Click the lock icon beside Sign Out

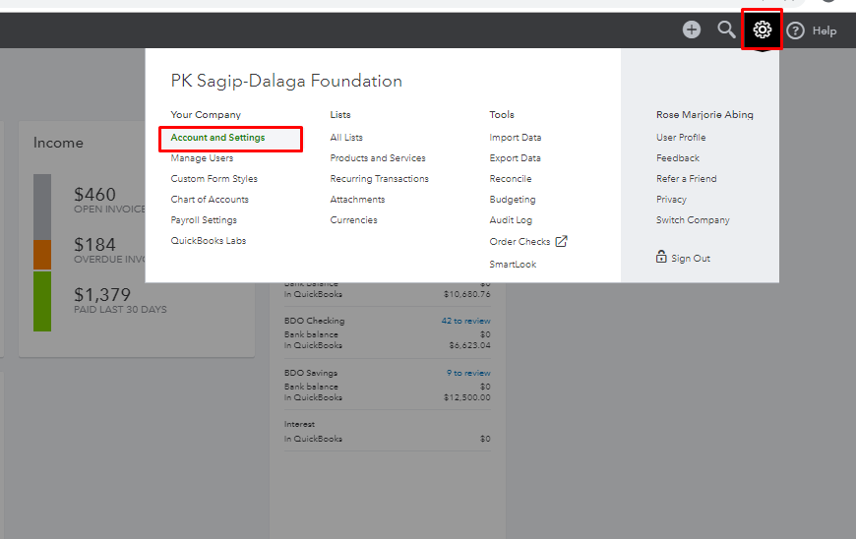point(661,258)
